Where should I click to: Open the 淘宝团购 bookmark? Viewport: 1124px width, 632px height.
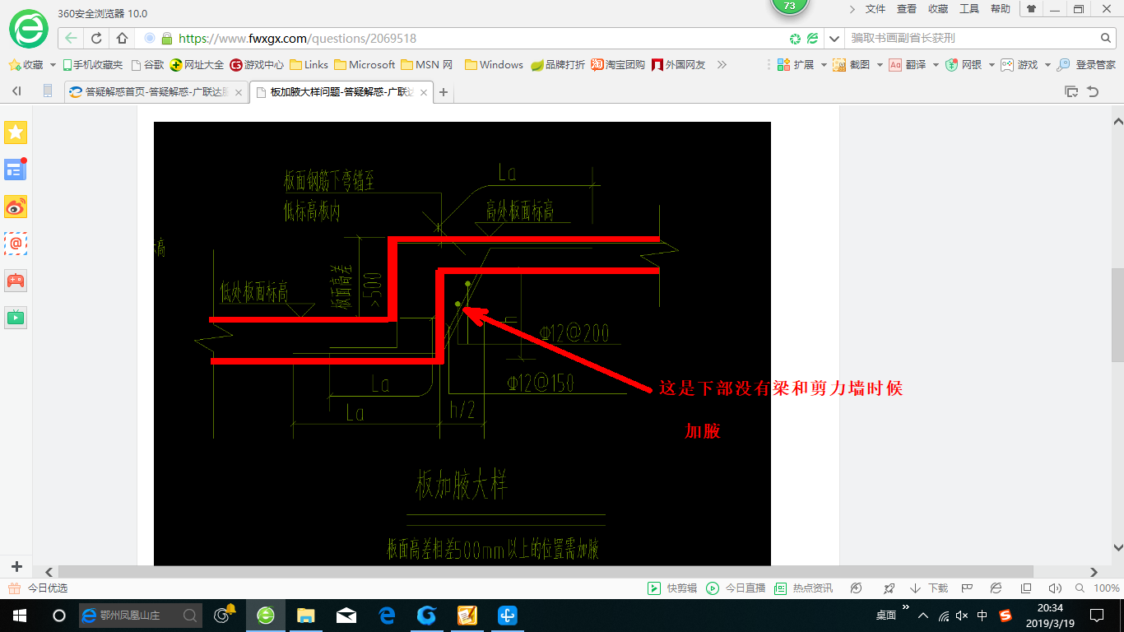coord(618,64)
